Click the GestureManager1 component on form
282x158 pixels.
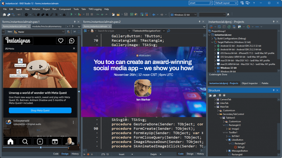pyautogui.click(x=19, y=73)
